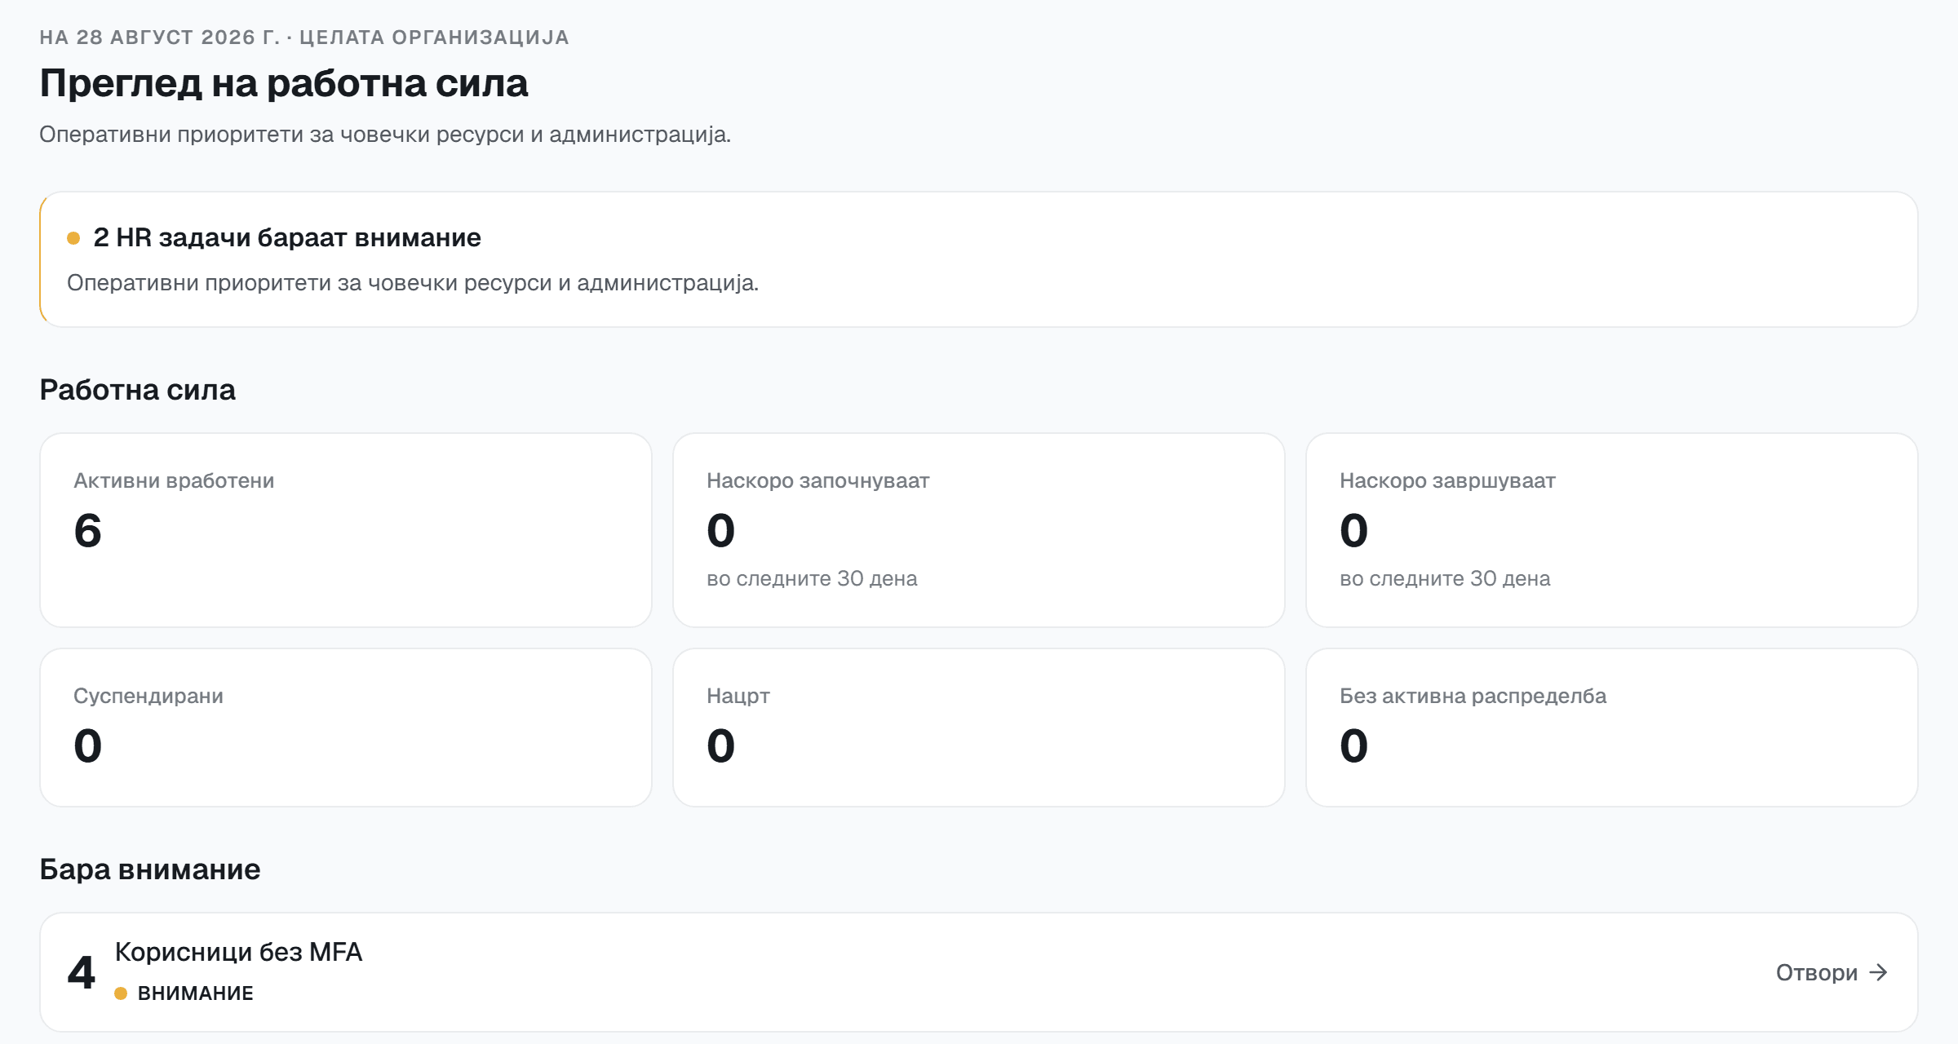Click the ВНИМАНИЕ label
The height and width of the screenshot is (1044, 1958).
[196, 993]
